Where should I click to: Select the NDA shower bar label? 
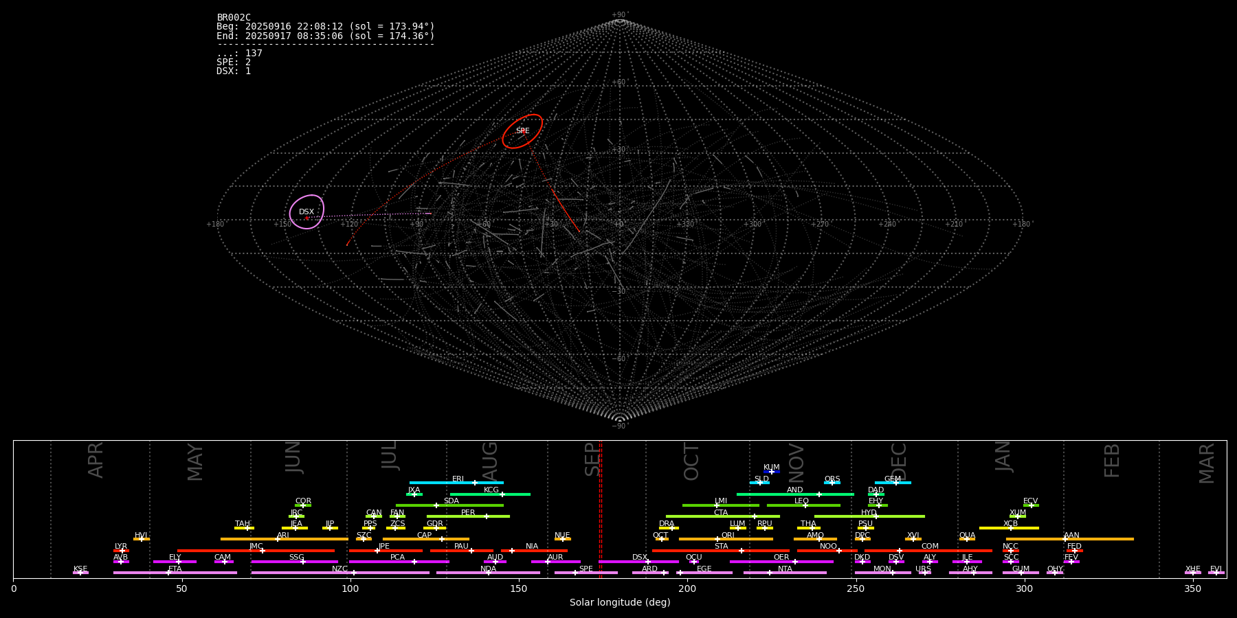coord(488,569)
